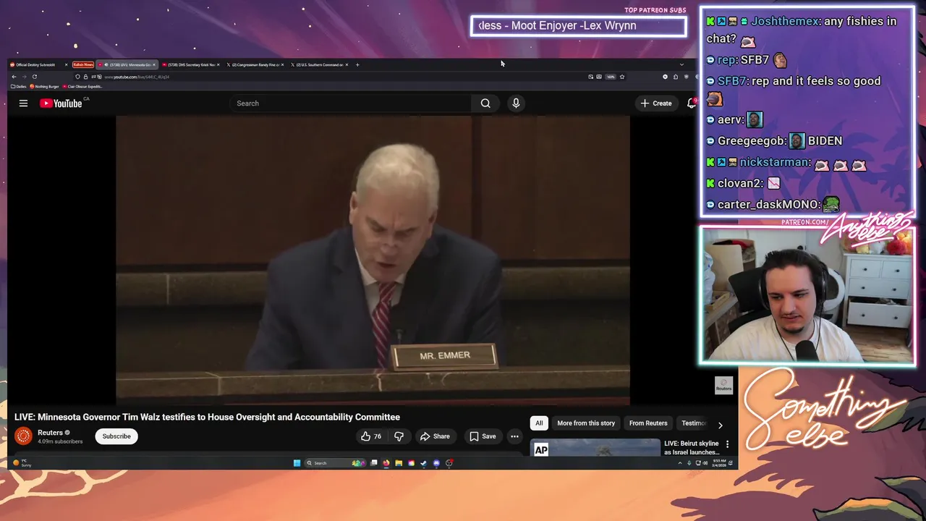This screenshot has width=926, height=521.
Task: Open Steam from the taskbar
Action: pos(423,463)
